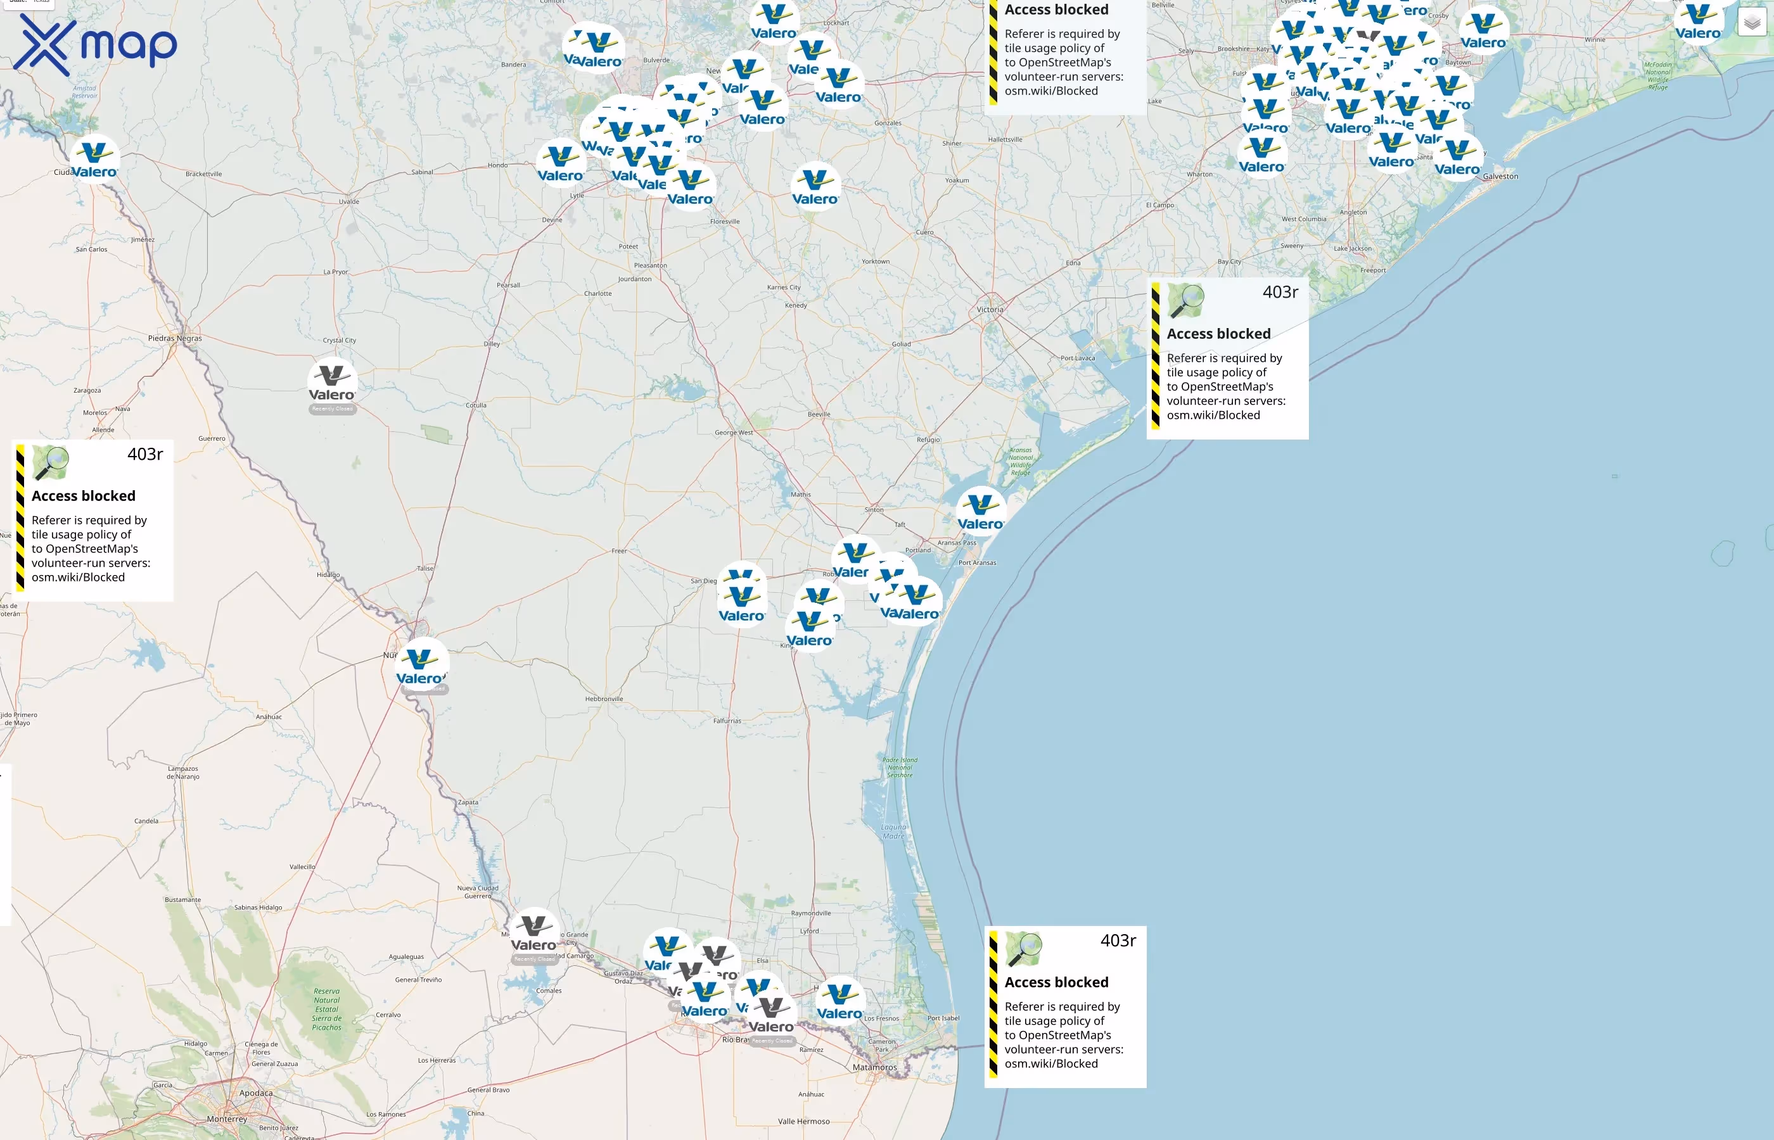This screenshot has height=1140, width=1774.
Task: Select the Valero marker northwest of Gonzales
Action: tap(838, 84)
